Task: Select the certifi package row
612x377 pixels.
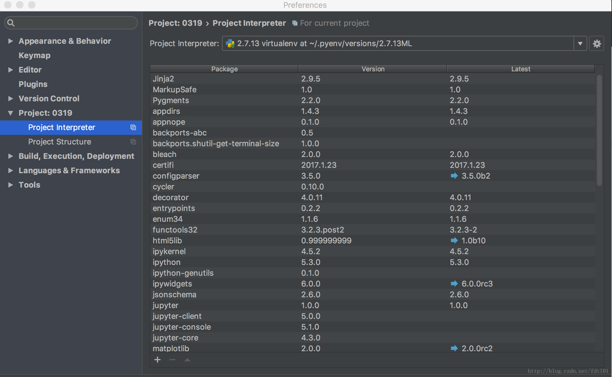Action: (x=373, y=165)
